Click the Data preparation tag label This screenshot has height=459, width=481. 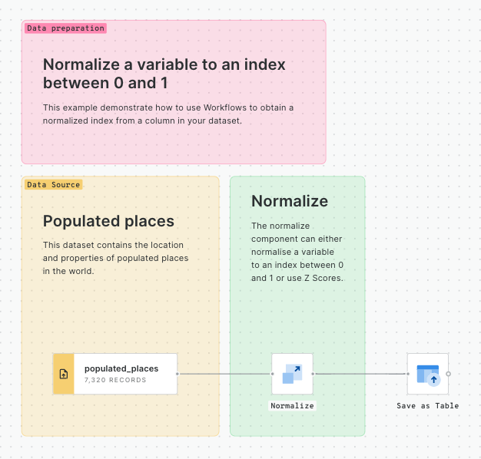[x=65, y=28]
